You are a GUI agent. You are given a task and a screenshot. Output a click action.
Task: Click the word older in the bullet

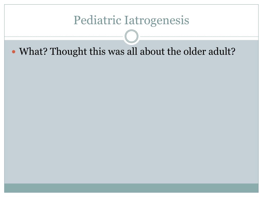pyautogui.click(x=195, y=51)
